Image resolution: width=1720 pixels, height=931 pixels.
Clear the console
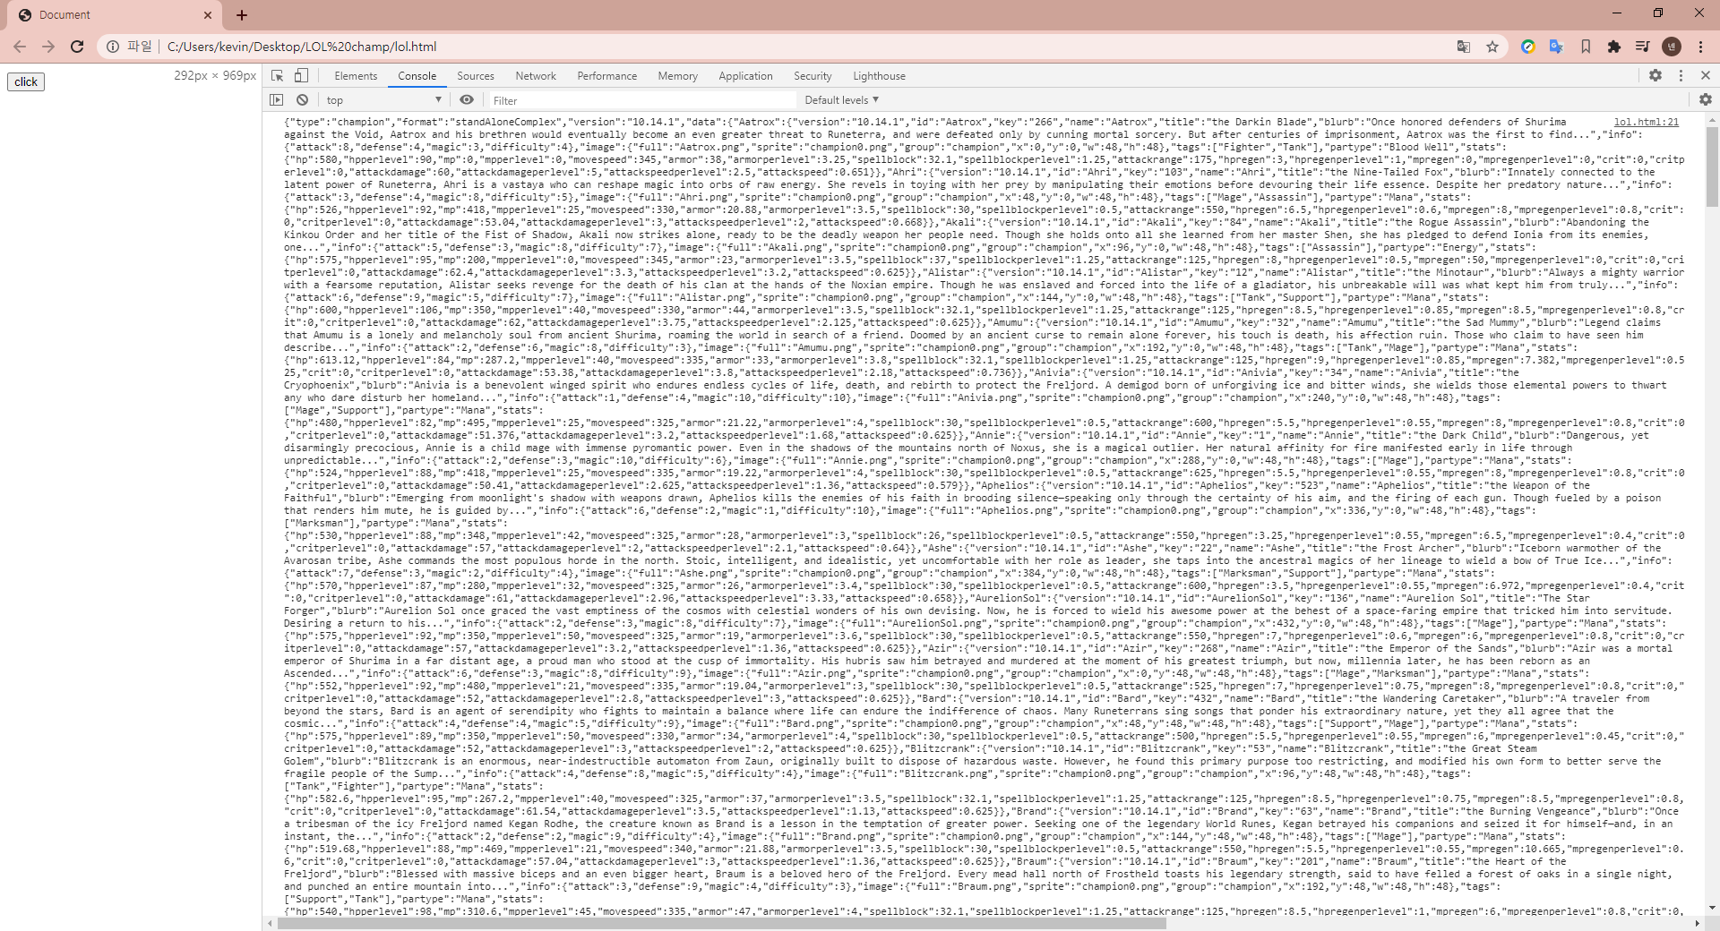click(303, 100)
